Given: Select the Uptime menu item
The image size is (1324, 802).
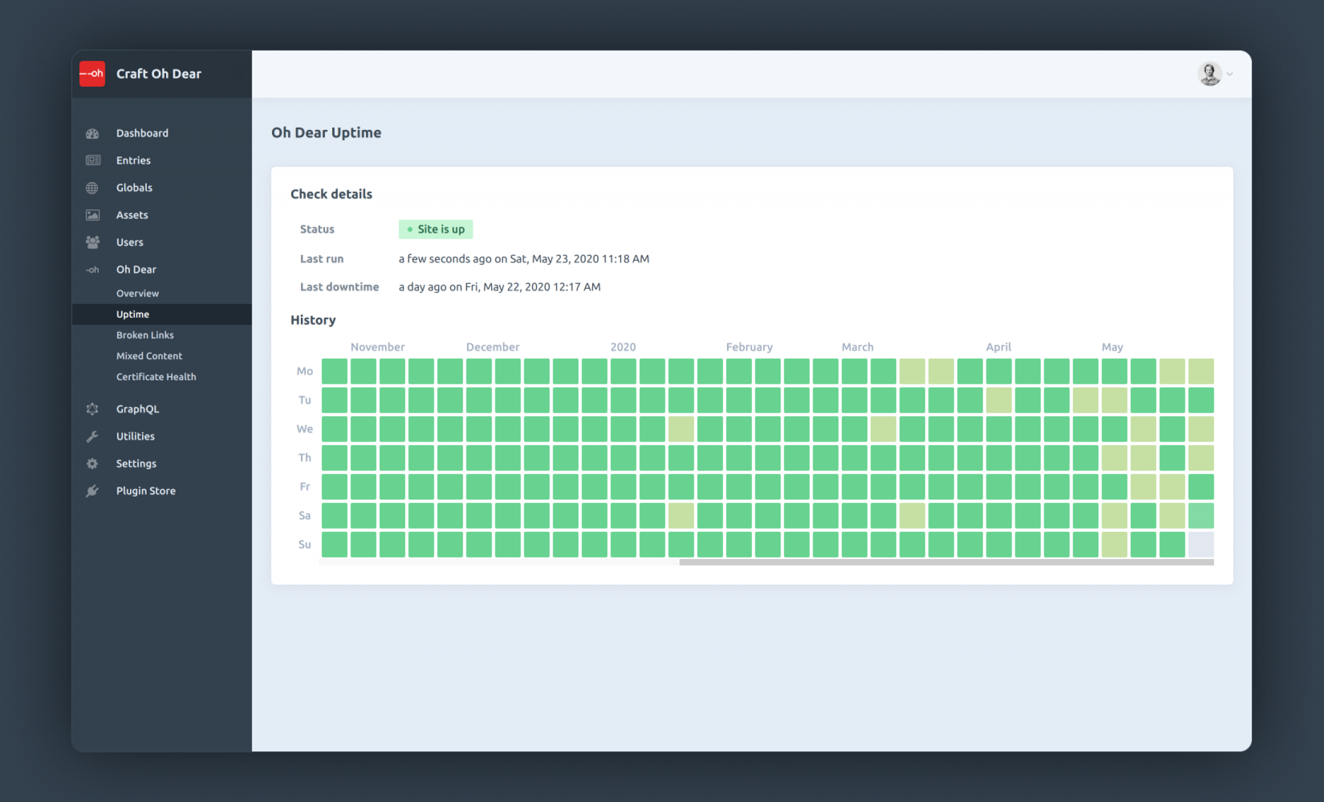Looking at the screenshot, I should 131,313.
